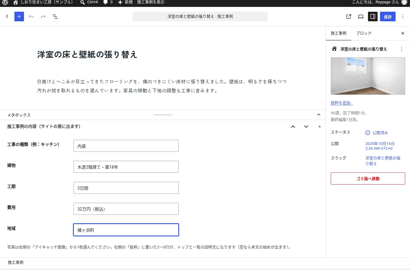Image resolution: width=410 pixels, height=270 pixels.
Task: Click the 建物 input field
Action: 126,167
